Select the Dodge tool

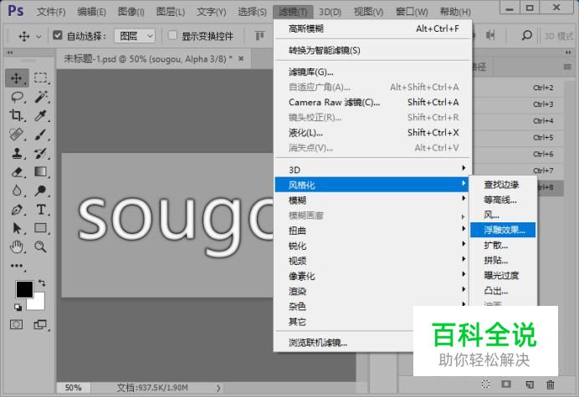click(41, 191)
